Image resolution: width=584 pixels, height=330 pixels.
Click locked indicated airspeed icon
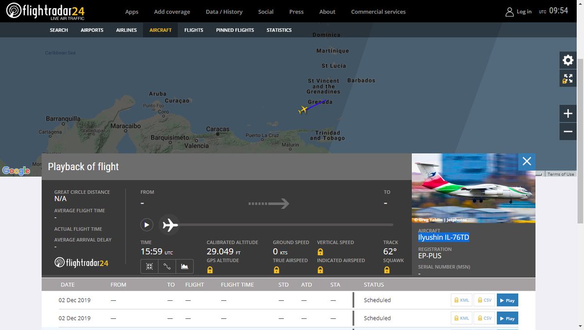coord(320,270)
